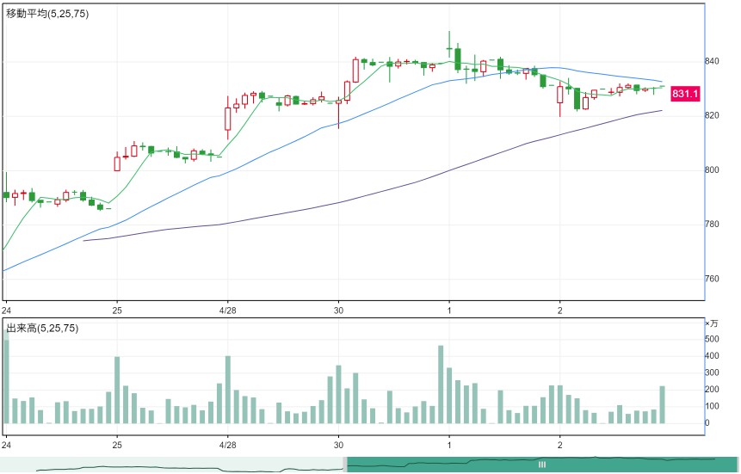Click the 4/28 date label under price chart

228,311
